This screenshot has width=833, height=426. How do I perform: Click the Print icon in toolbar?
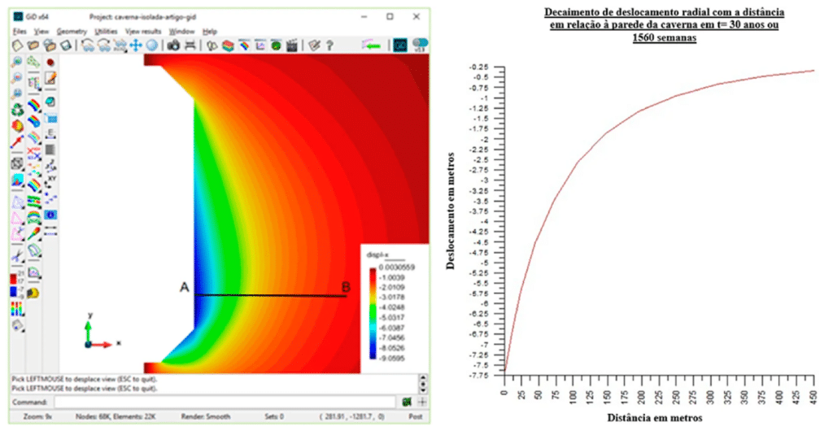pyautogui.click(x=190, y=46)
